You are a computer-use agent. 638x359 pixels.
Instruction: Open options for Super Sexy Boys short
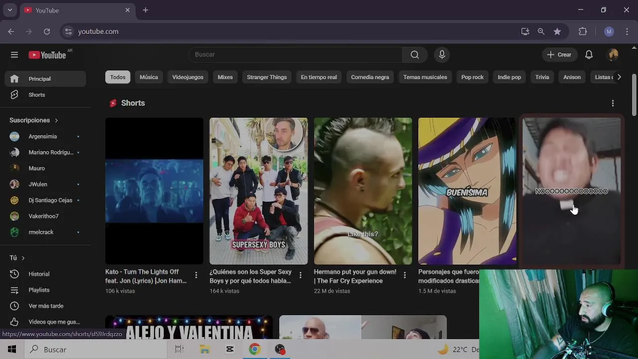pyautogui.click(x=300, y=275)
